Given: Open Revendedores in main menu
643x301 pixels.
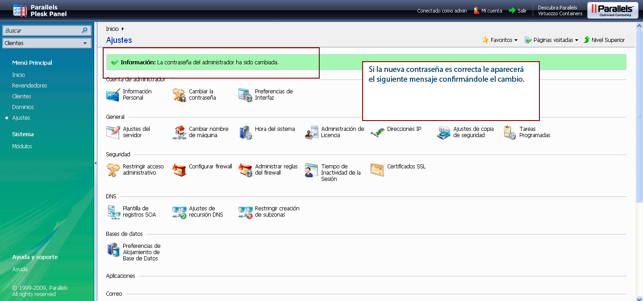Looking at the screenshot, I should point(29,86).
